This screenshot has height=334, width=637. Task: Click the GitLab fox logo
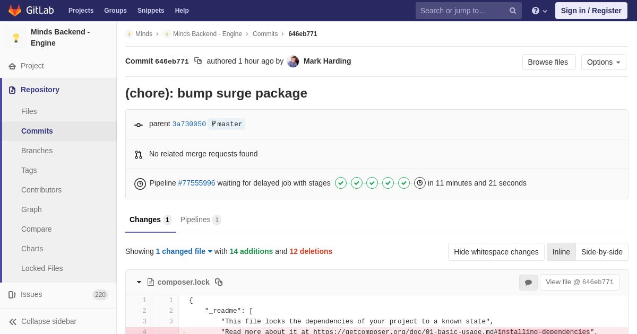click(x=15, y=11)
